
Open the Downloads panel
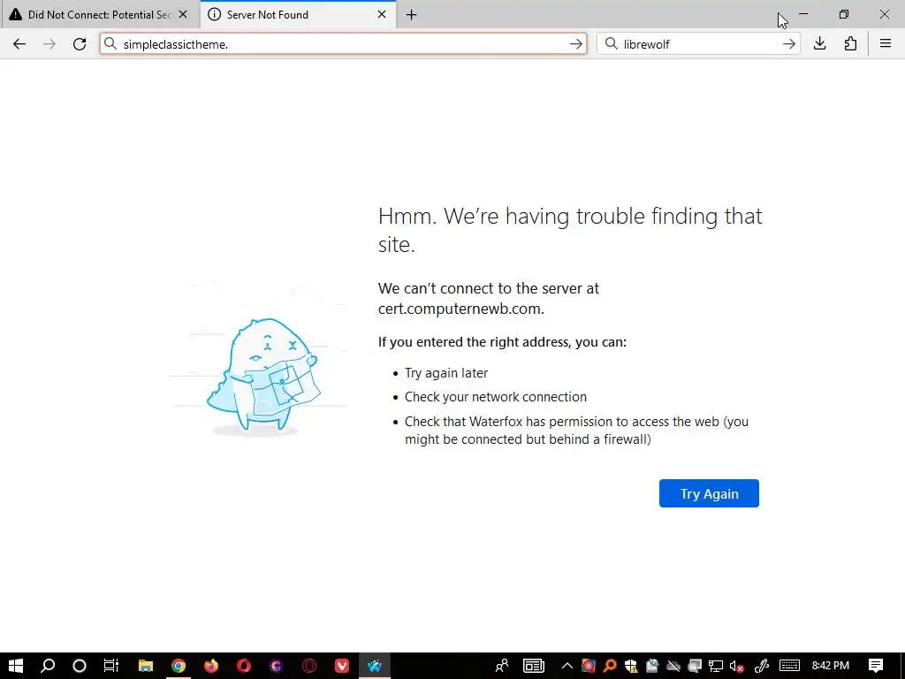point(819,44)
